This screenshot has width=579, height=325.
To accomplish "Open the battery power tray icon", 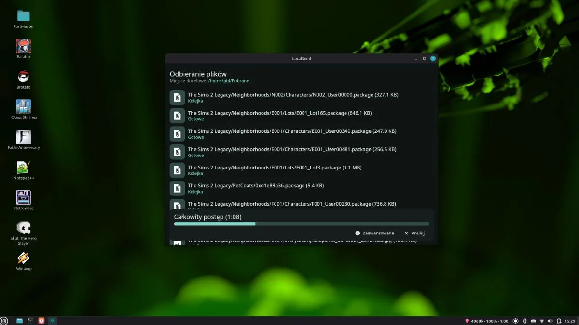I will (x=559, y=321).
